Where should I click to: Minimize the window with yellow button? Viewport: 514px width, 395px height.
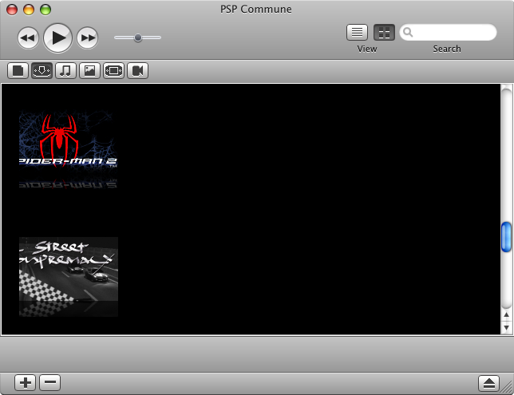pyautogui.click(x=29, y=10)
